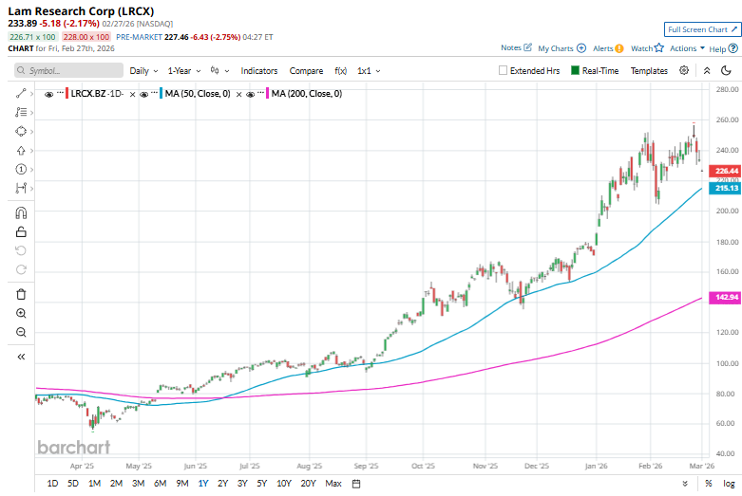The image size is (742, 496).
Task: Open the Daily frequency dropdown
Action: coord(143,70)
